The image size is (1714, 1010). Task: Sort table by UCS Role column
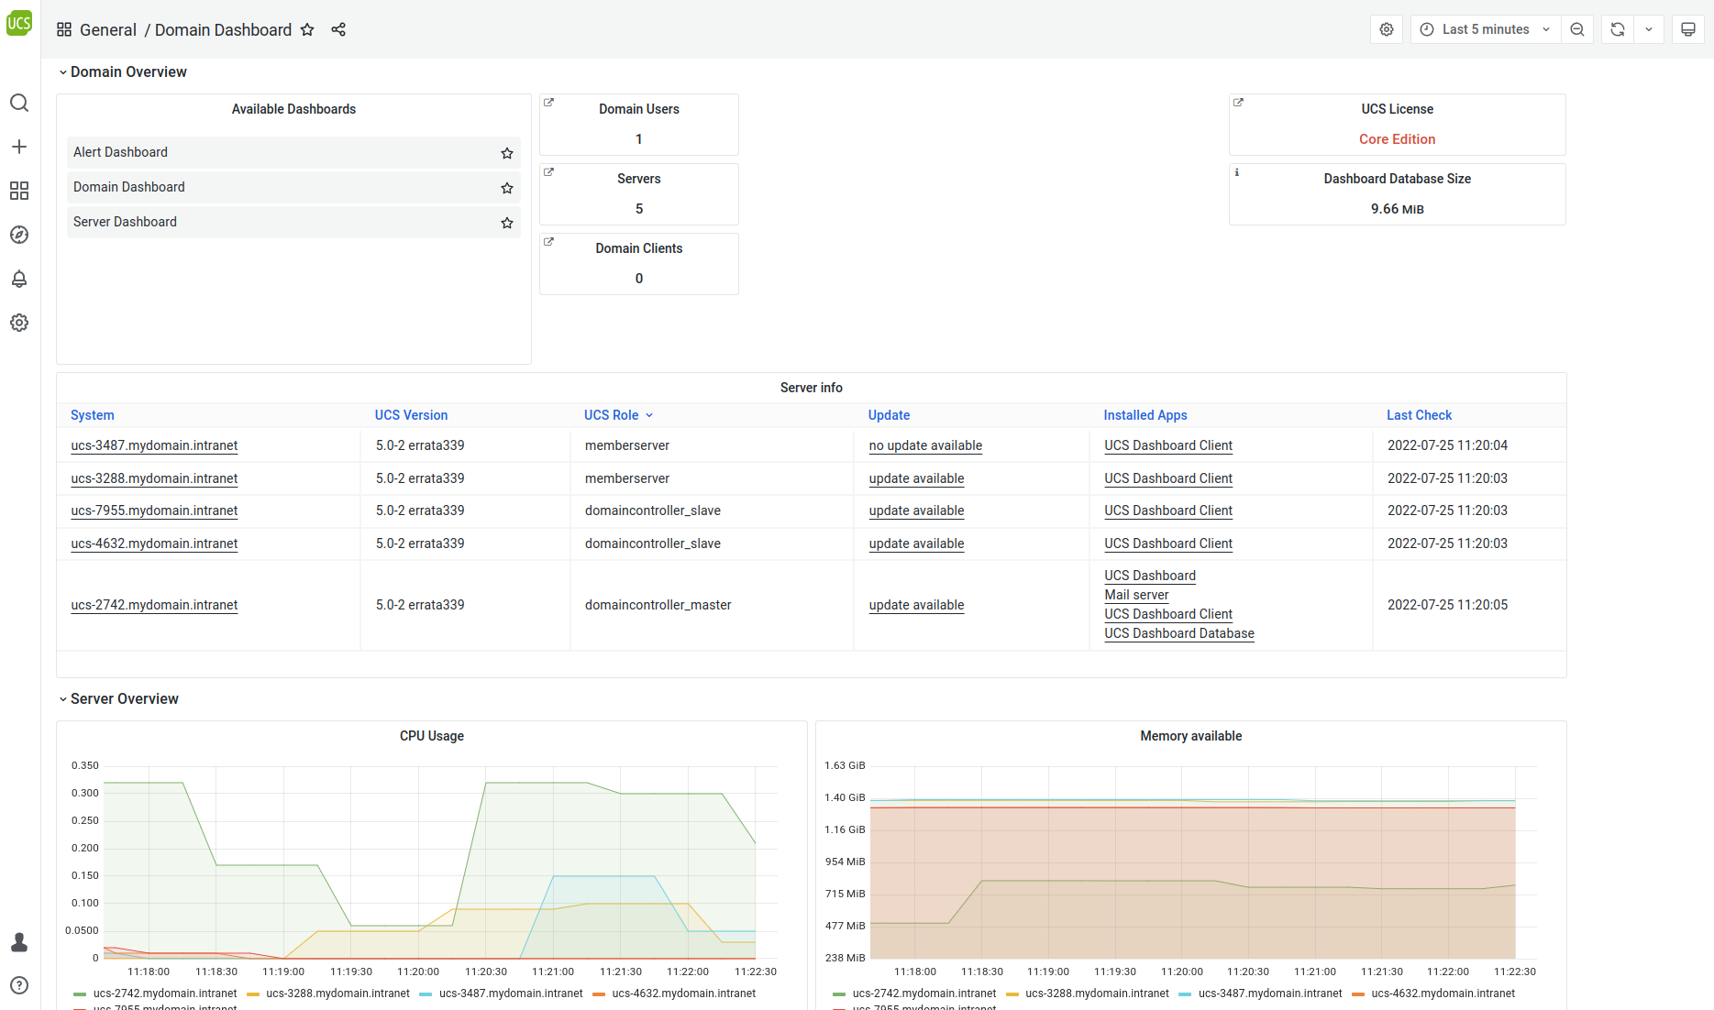(x=612, y=415)
